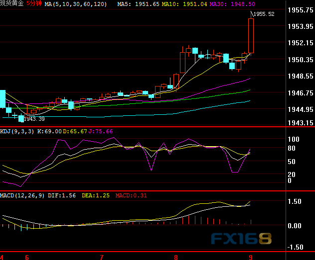Image resolution: width=315 pixels, height=260 pixels.
Task: Click the MACD axis label 0.00
Action: [x=295, y=226]
